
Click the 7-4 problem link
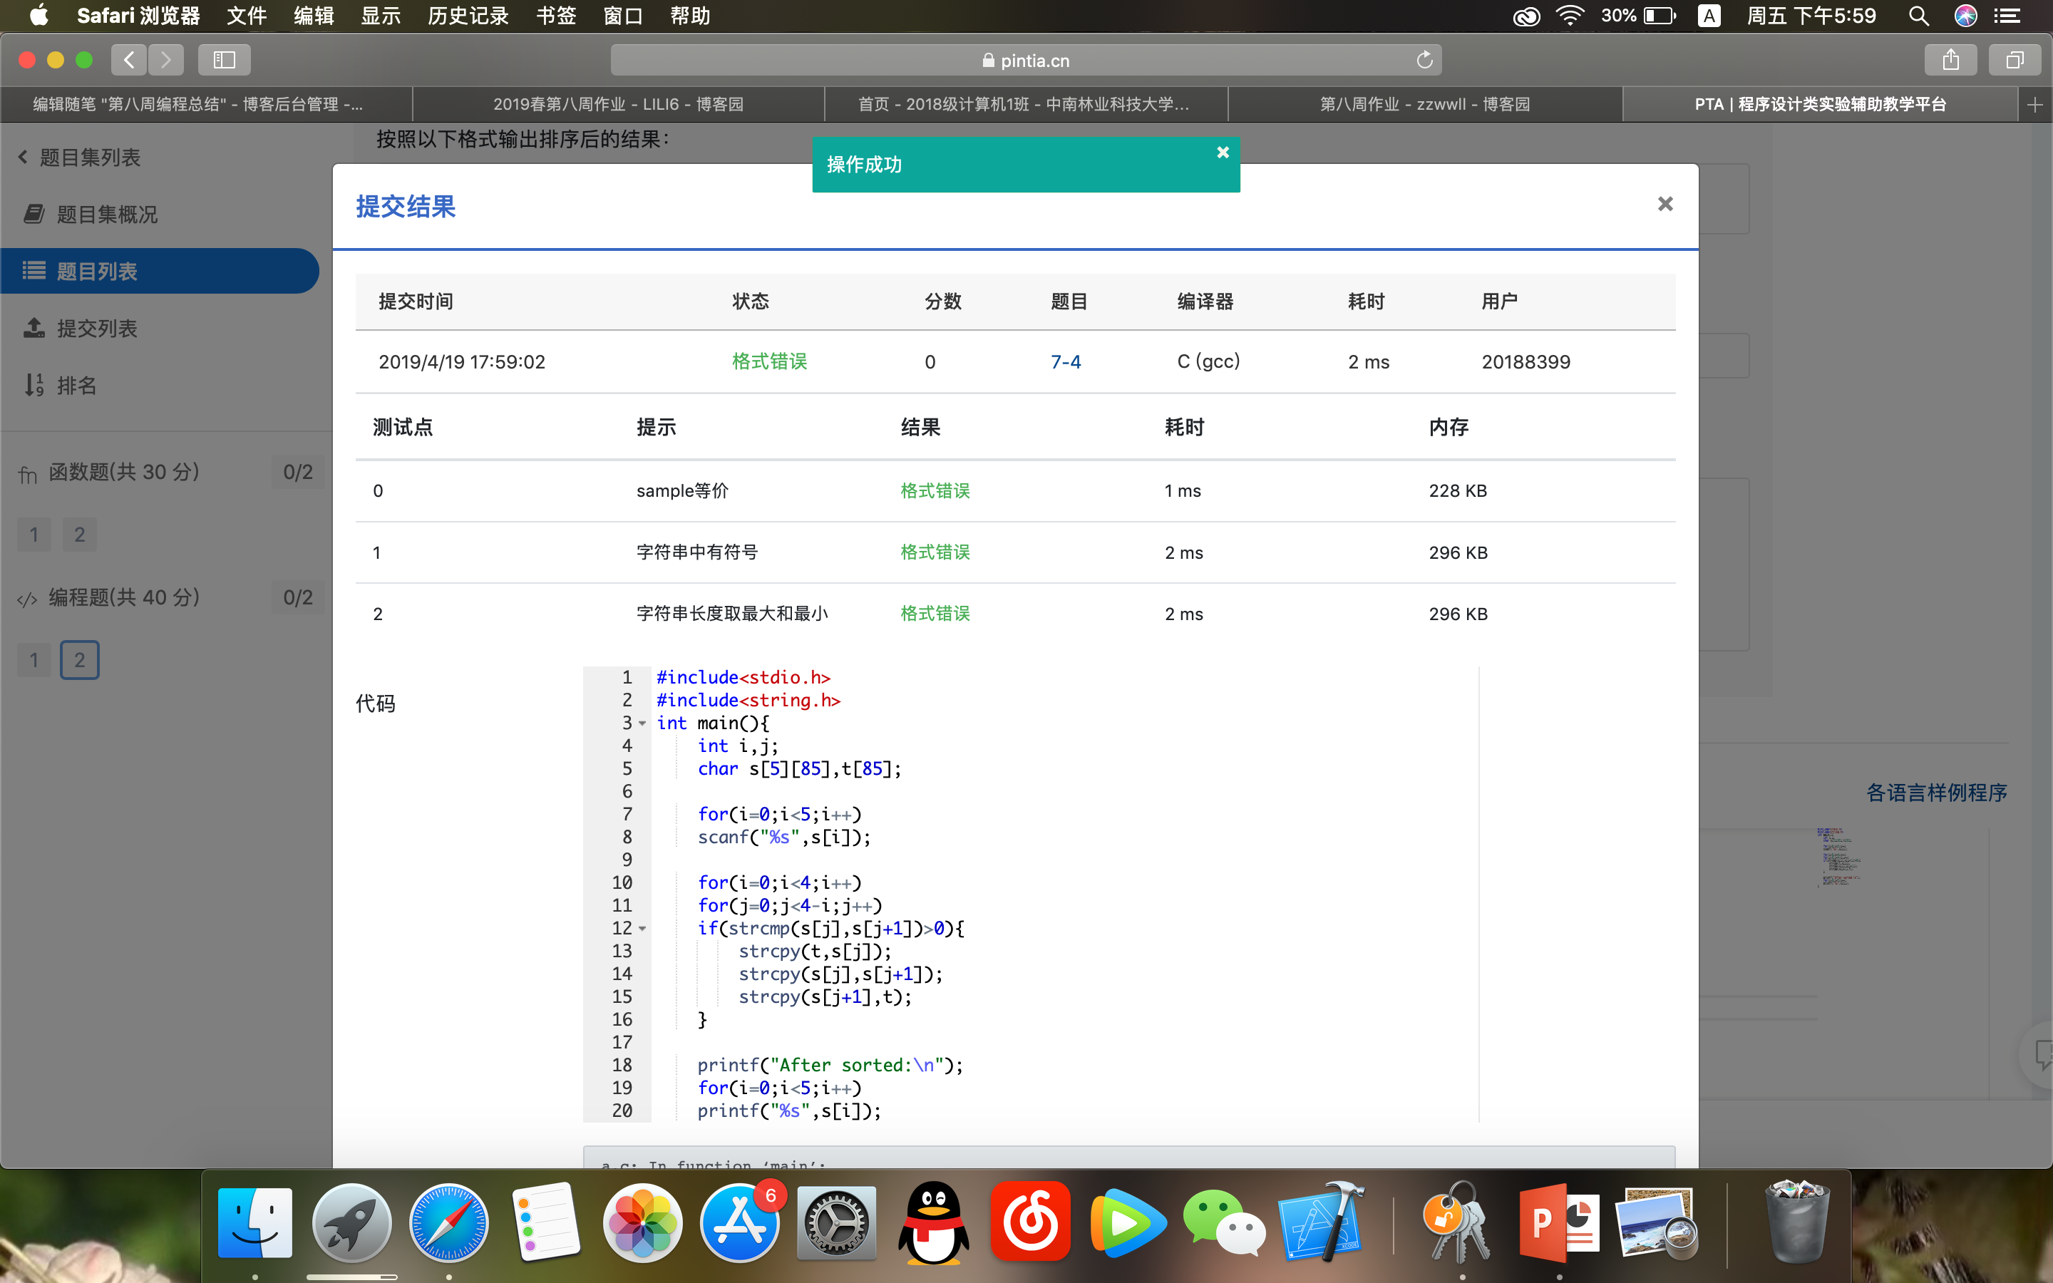coord(1066,361)
